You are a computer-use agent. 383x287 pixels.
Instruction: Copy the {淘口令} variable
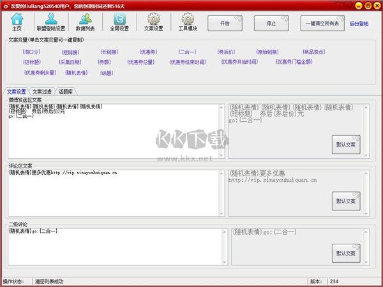31,52
